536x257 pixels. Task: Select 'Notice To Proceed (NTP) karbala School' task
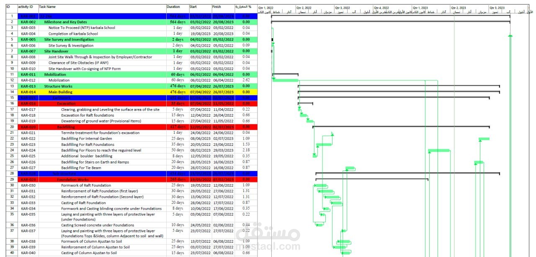(82, 28)
